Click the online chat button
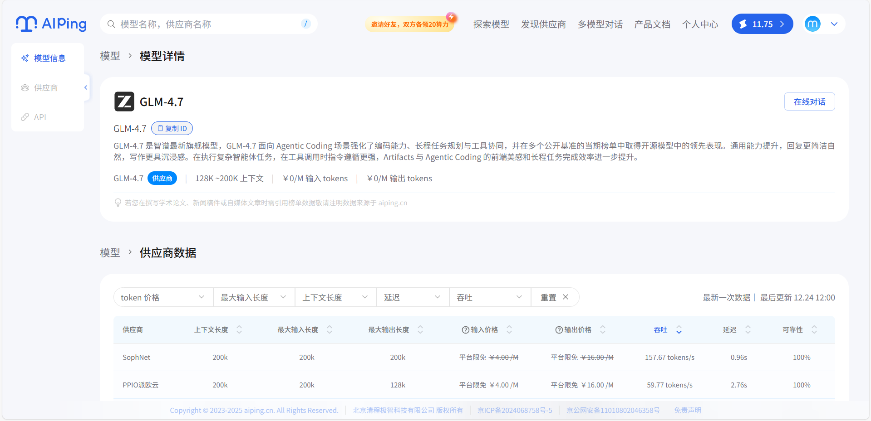 809,102
